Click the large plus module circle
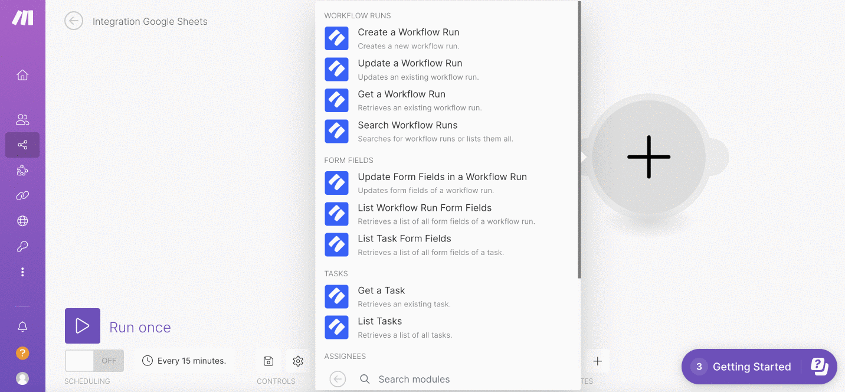845x392 pixels. point(649,157)
